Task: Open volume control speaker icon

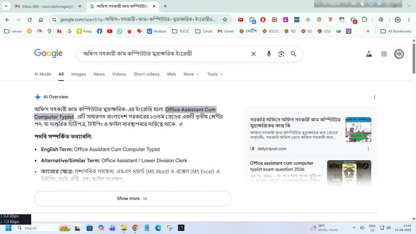Action: [x=388, y=228]
